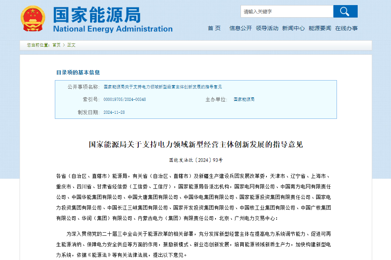Open the guidance document link under 公开事项名称
The width and height of the screenshot is (391, 260).
point(162,87)
